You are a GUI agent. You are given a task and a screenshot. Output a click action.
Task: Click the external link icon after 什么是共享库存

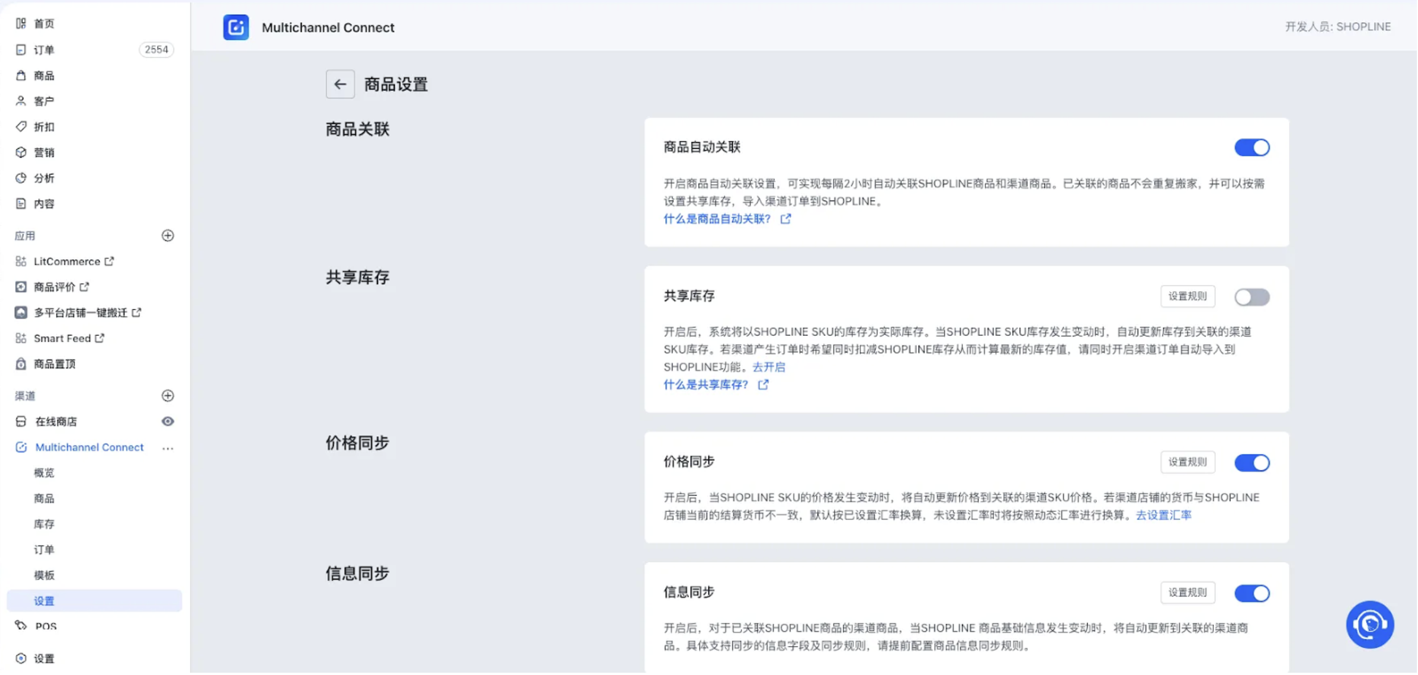764,385
